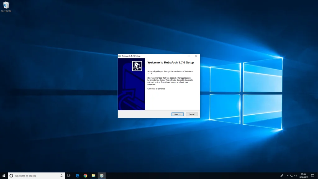
Task: Show hidden system tray icons
Action: [288, 176]
